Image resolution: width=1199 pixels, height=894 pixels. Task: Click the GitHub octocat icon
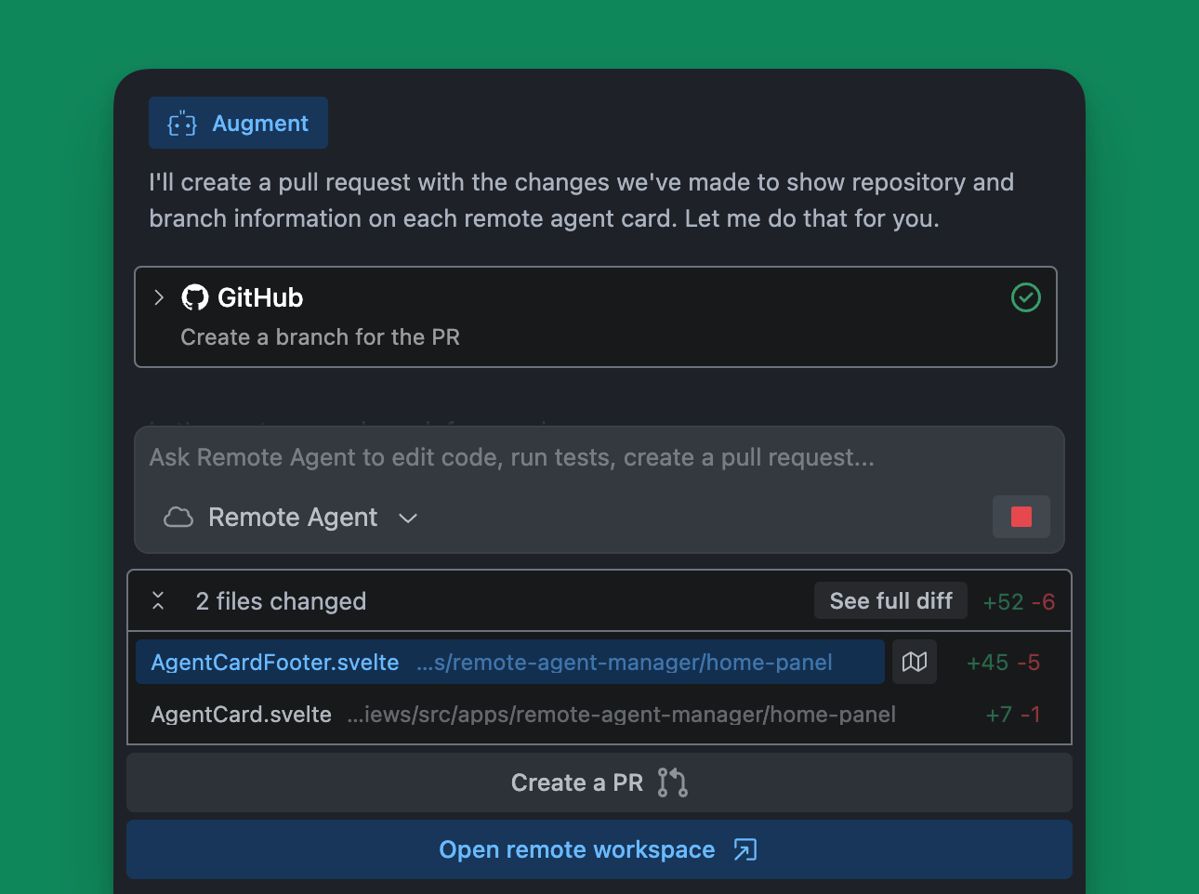pyautogui.click(x=195, y=297)
